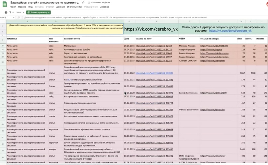Open post link wall-73662138_14175
Image resolution: width=268 pixels, height=165 pixels.
click(x=154, y=50)
